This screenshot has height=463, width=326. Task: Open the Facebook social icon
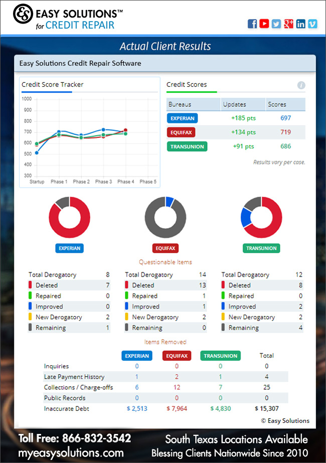click(x=252, y=24)
